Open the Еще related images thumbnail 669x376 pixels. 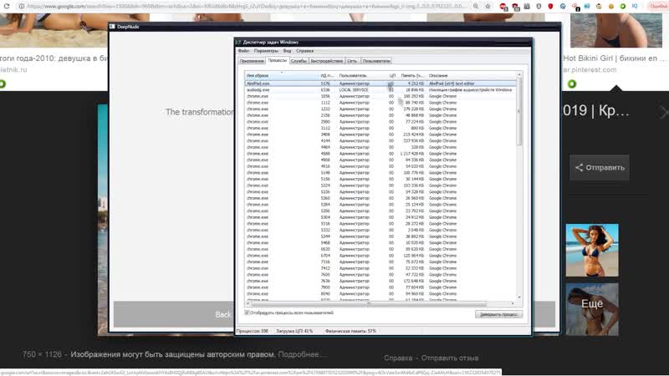point(592,306)
